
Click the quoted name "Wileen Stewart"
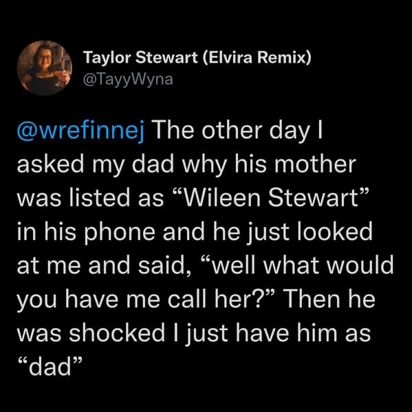click(269, 198)
